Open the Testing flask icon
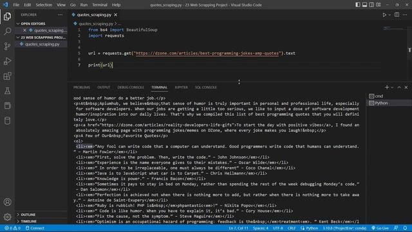 point(7,91)
